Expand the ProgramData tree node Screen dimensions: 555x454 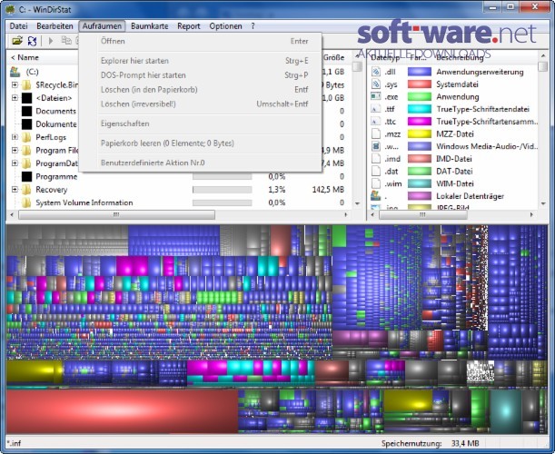tap(15, 163)
